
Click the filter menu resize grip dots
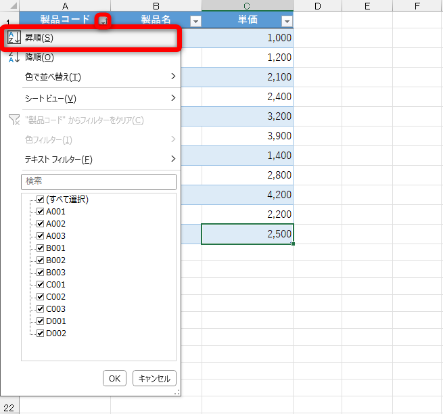[x=177, y=392]
